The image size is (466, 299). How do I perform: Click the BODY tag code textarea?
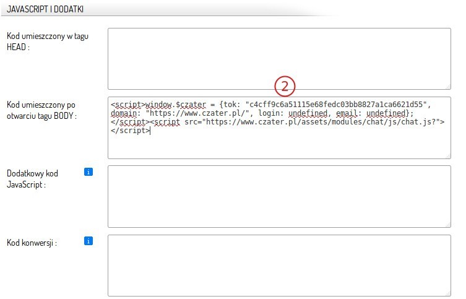(x=279, y=128)
